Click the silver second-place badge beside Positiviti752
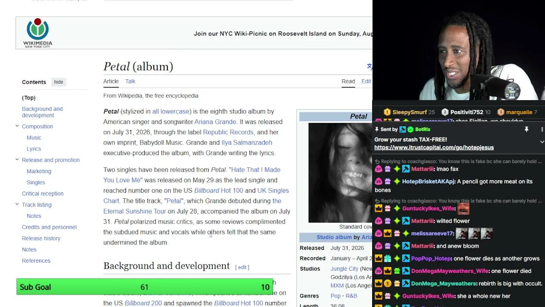The height and width of the screenshot is (307, 545). point(445,112)
